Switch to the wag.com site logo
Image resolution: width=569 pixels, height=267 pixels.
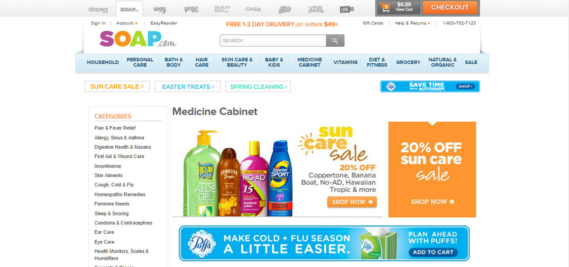[160, 9]
